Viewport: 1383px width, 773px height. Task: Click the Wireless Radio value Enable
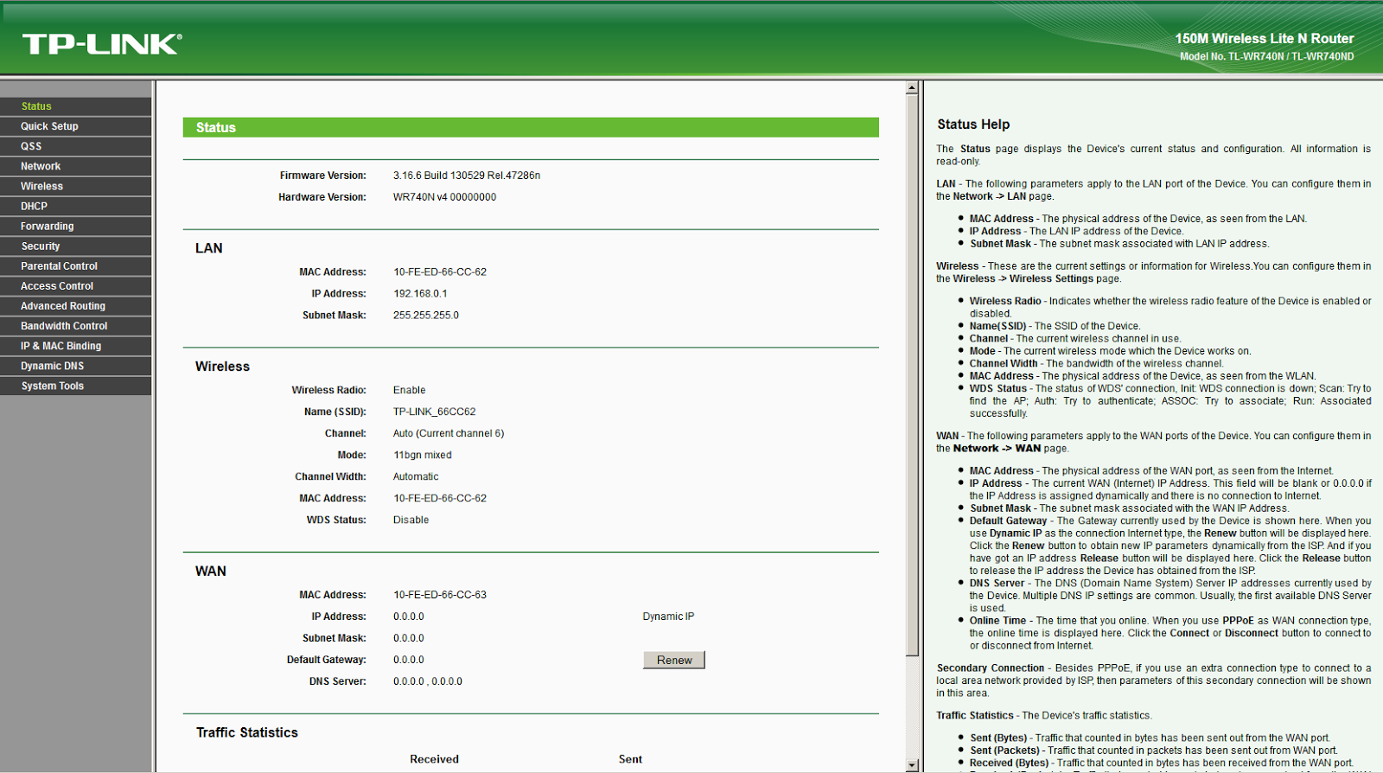pos(409,390)
